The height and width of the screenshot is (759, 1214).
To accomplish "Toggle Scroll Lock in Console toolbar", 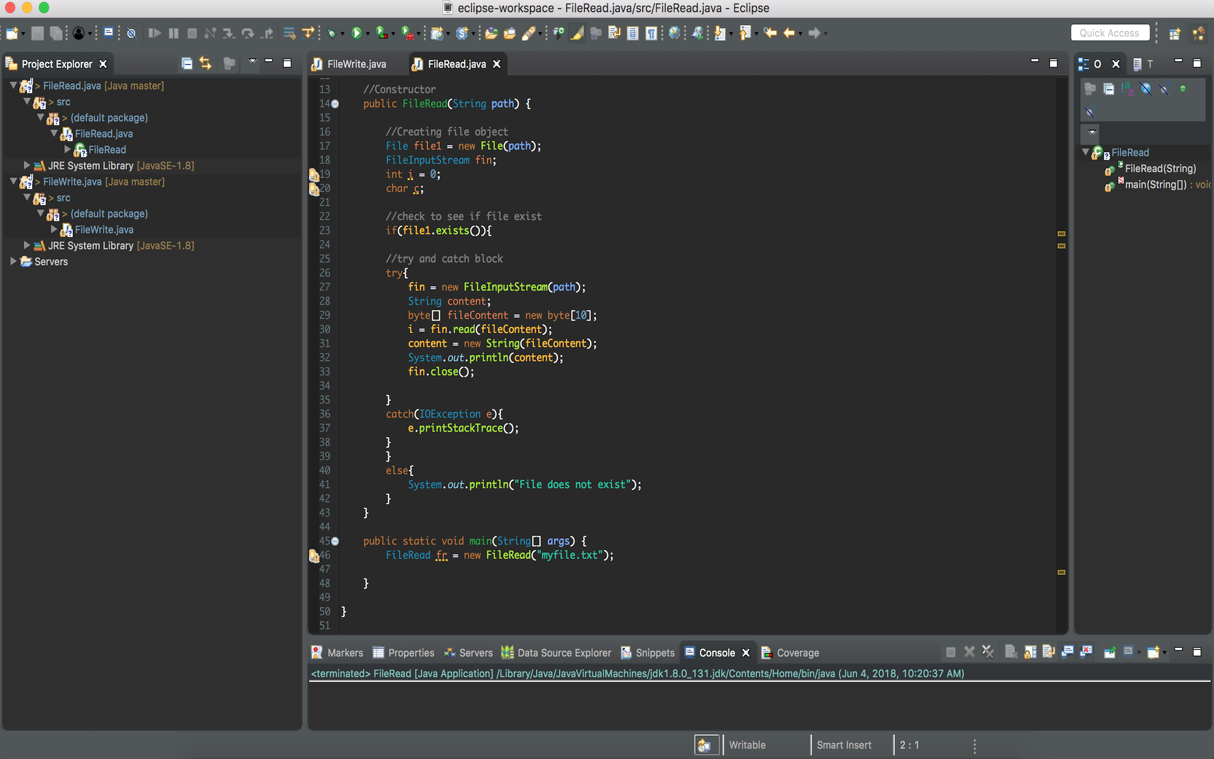I will (x=1030, y=652).
